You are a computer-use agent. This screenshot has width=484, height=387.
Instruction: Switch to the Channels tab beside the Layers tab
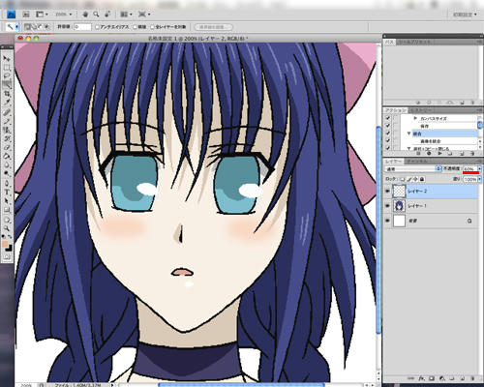[x=416, y=161]
